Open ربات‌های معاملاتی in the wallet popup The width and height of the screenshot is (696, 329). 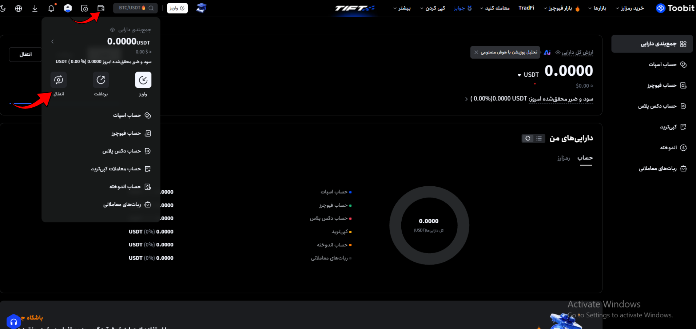point(127,205)
